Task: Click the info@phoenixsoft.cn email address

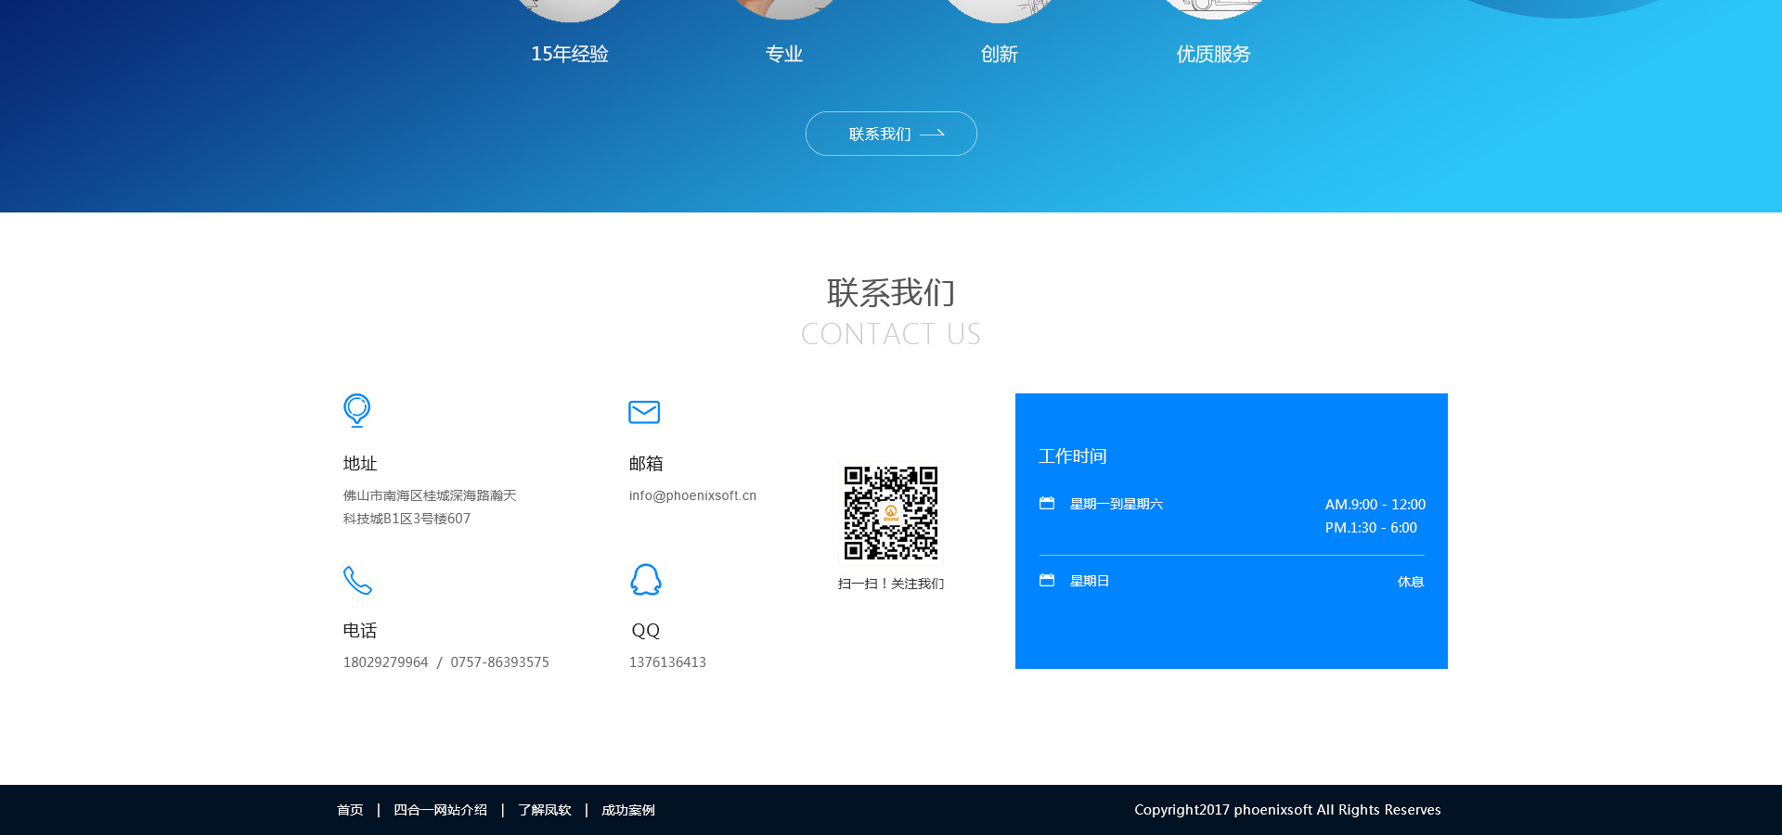Action: [692, 495]
